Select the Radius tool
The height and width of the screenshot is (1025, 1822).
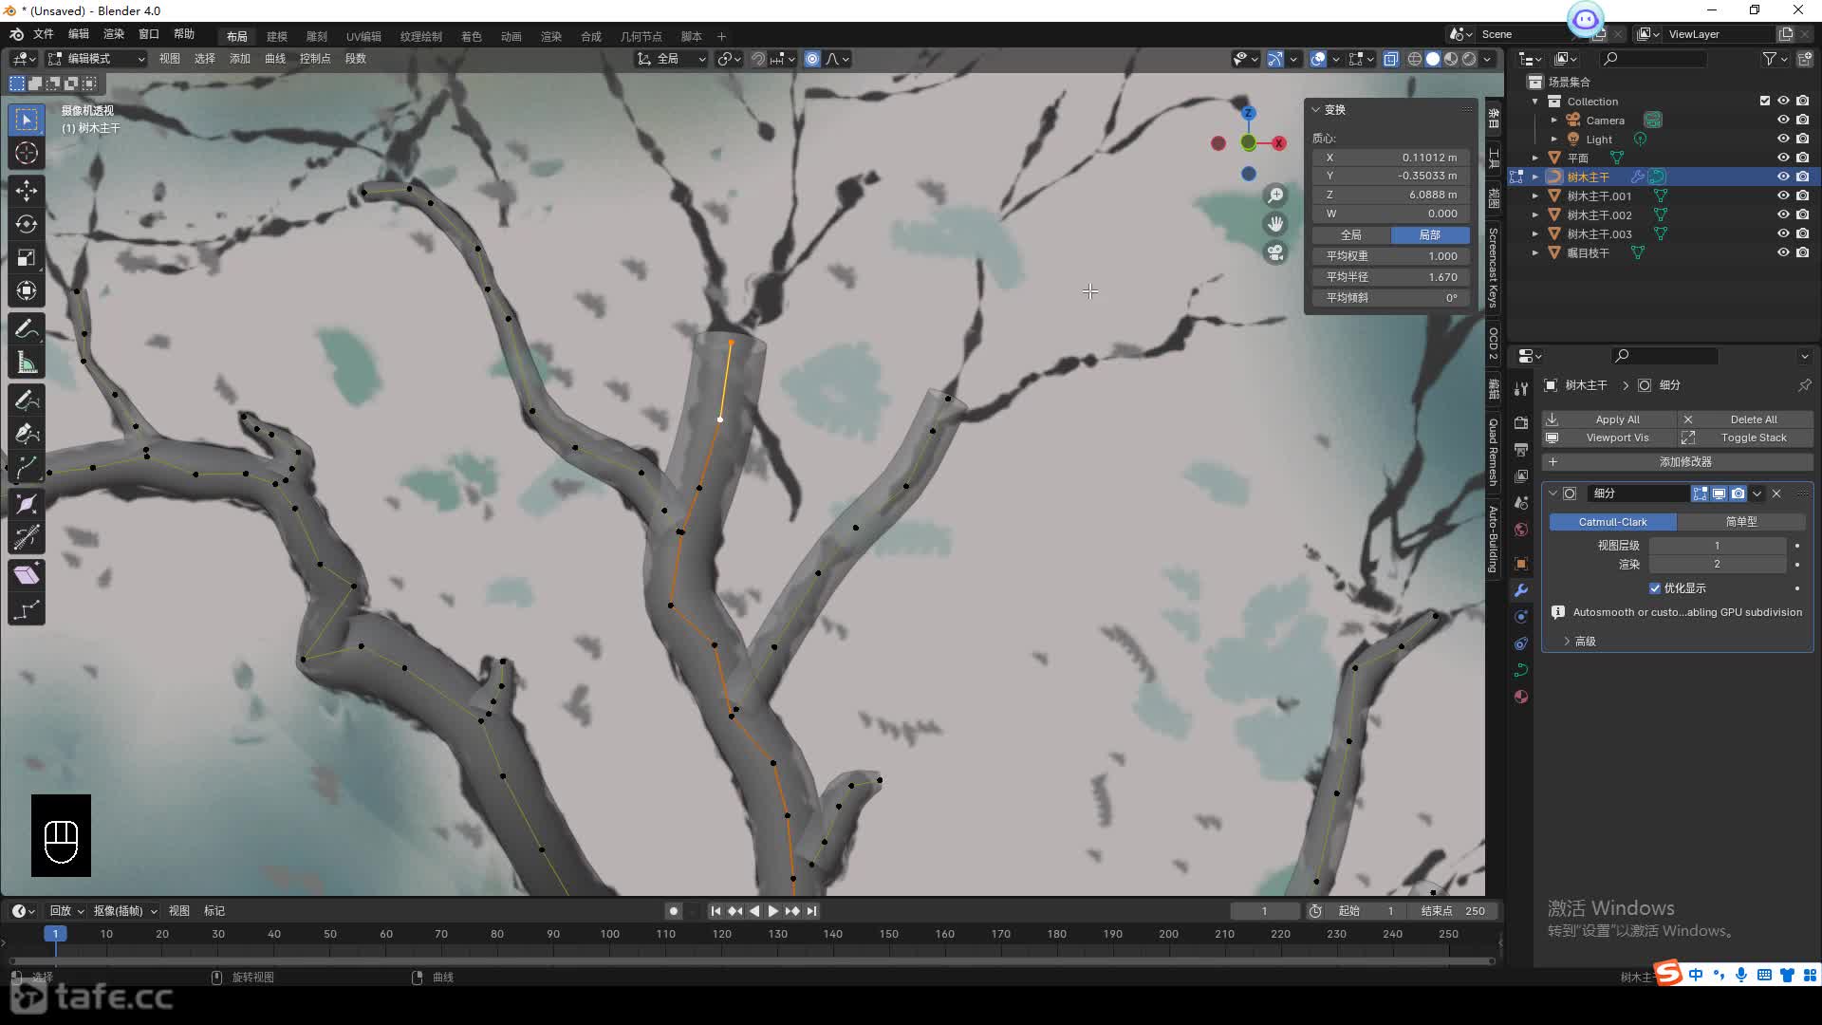click(27, 504)
